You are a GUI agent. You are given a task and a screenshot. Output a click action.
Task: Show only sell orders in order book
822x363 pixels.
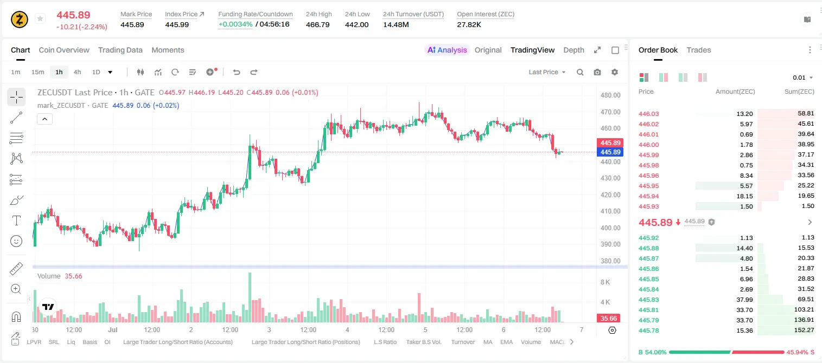point(703,77)
